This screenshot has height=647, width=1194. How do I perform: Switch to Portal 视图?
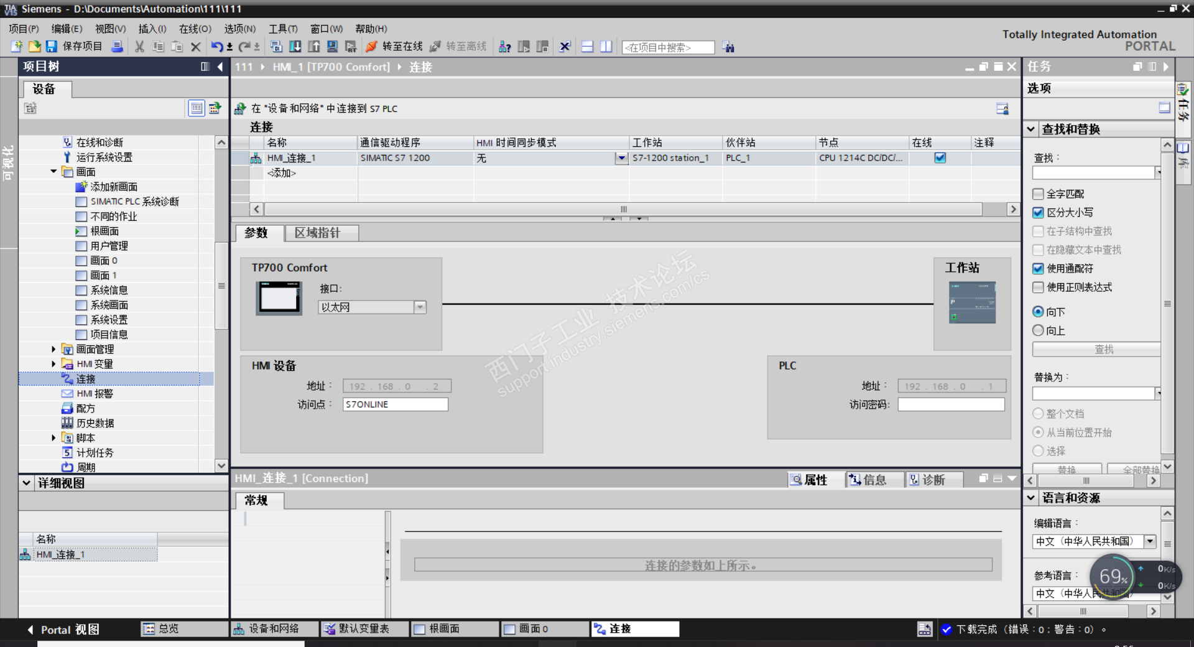click(x=62, y=630)
